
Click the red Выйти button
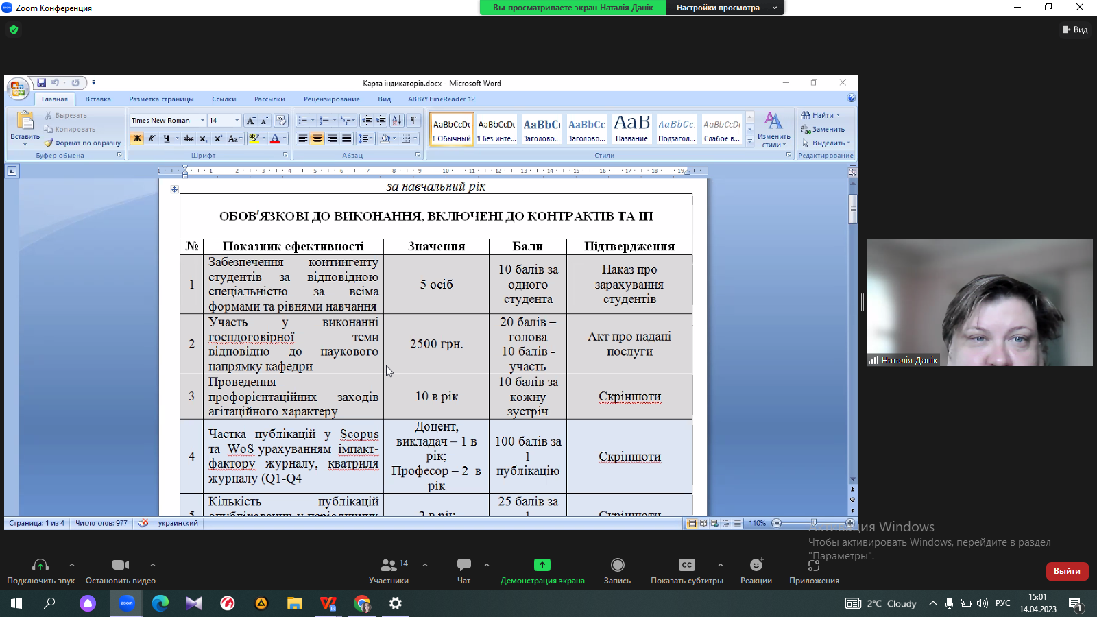(1066, 571)
